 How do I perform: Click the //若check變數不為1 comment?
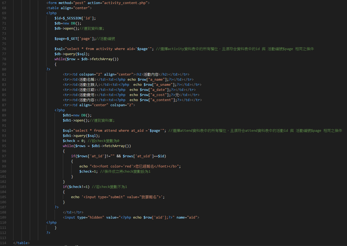coord(109,187)
